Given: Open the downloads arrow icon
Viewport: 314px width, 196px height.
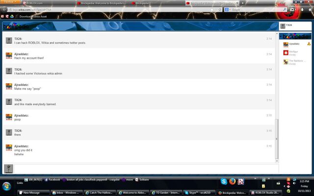Looking at the screenshot, I should pos(302,10).
